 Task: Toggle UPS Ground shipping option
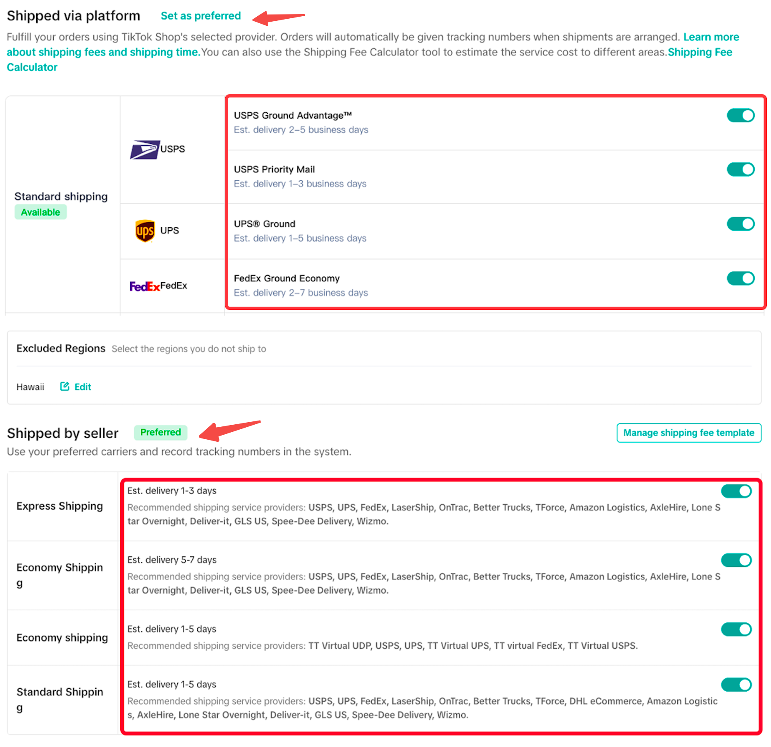pyautogui.click(x=740, y=224)
